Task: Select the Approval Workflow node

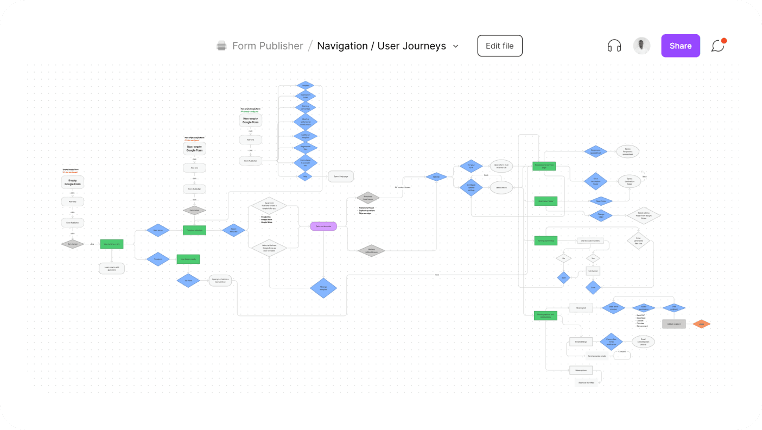Action: click(586, 383)
